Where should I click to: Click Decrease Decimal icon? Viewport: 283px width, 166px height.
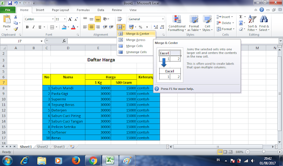click(x=162, y=27)
